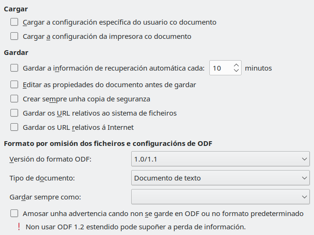Click the ODF 1.2 information loss warning text

135,226
